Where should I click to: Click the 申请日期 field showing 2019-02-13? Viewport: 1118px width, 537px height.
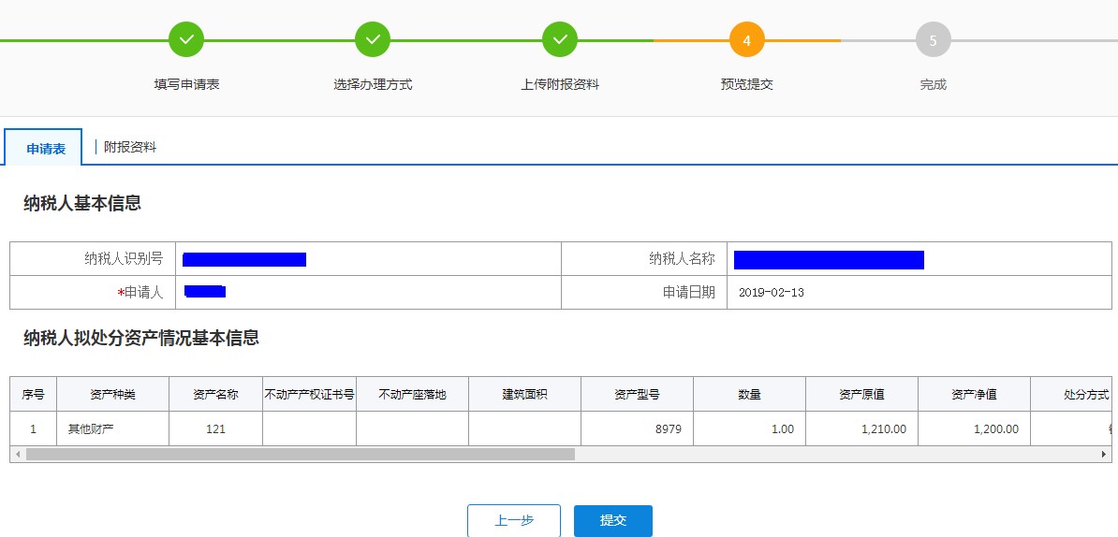921,292
